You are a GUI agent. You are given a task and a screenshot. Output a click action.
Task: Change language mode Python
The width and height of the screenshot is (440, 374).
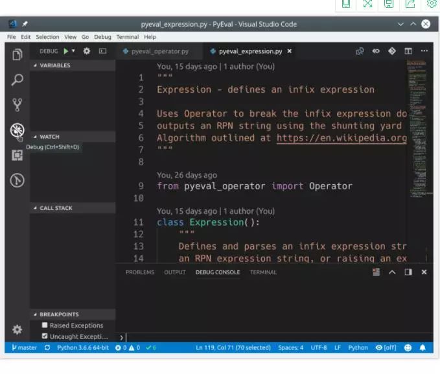click(358, 347)
